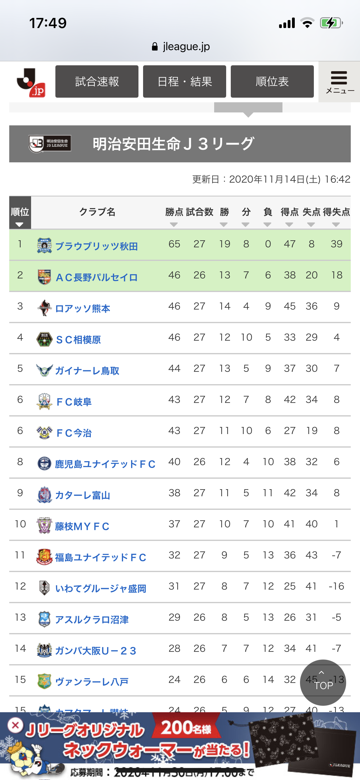The width and height of the screenshot is (360, 780).
Task: Open 鹿児島ユナイテッドFC club link
Action: click(x=105, y=464)
